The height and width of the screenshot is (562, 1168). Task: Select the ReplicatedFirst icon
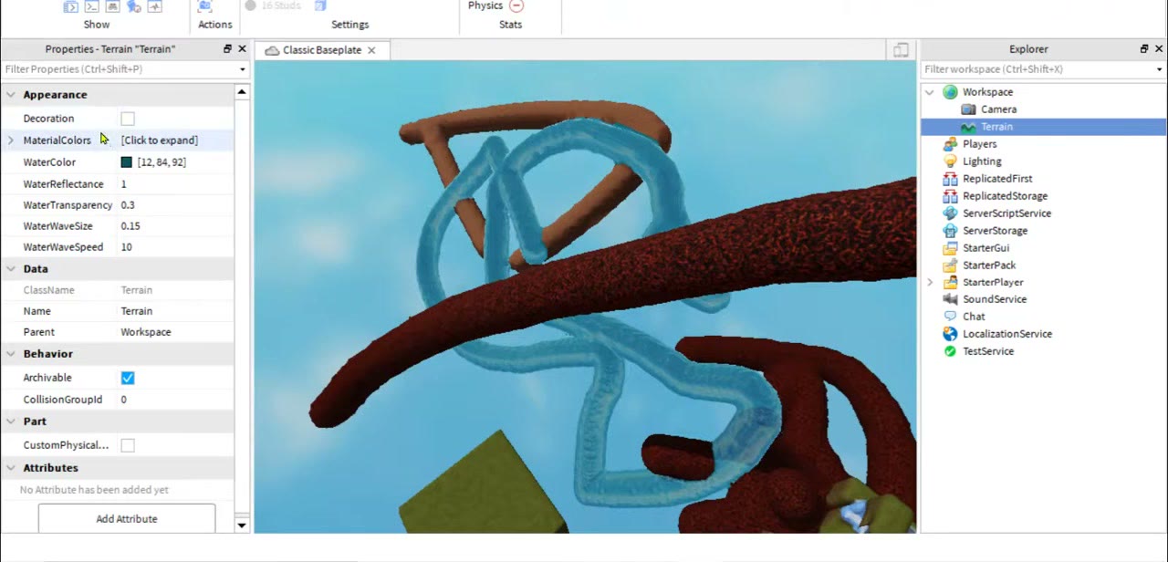tap(950, 179)
